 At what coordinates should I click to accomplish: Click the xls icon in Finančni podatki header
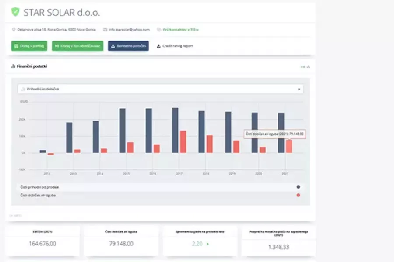tap(303, 67)
